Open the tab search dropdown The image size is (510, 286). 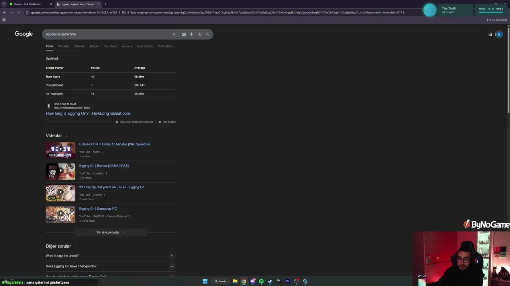[x=4, y=4]
